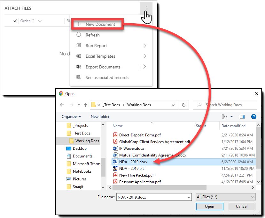Click the change view list icon
Viewport: 265px width, 218px height.
[x=225, y=117]
